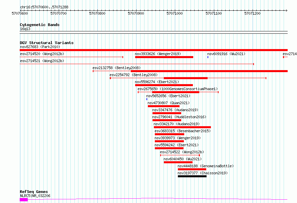Select nsv5652656 (Ebert2021) label
Image resolution: width=297 pixels, height=203 pixels.
(x=168, y=96)
